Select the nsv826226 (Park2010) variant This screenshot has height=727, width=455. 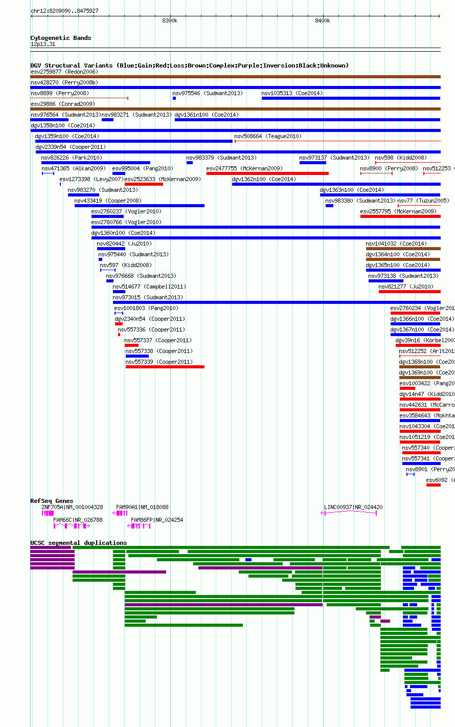(x=72, y=158)
